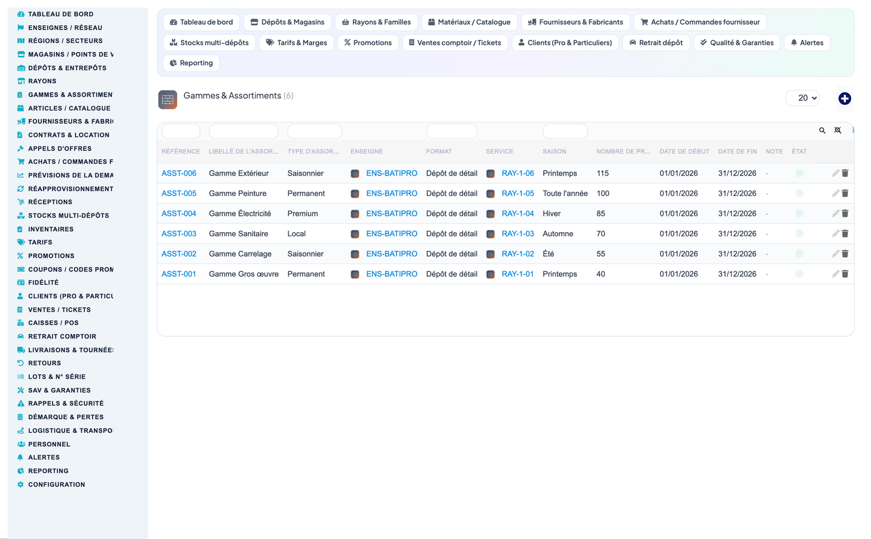Click the Saison filter input field

pyautogui.click(x=565, y=131)
